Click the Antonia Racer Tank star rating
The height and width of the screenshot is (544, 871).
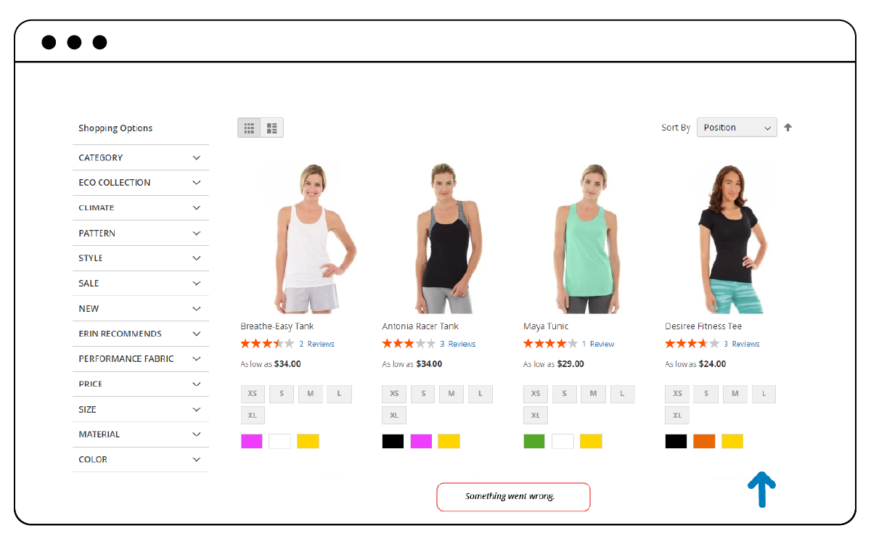coord(409,344)
